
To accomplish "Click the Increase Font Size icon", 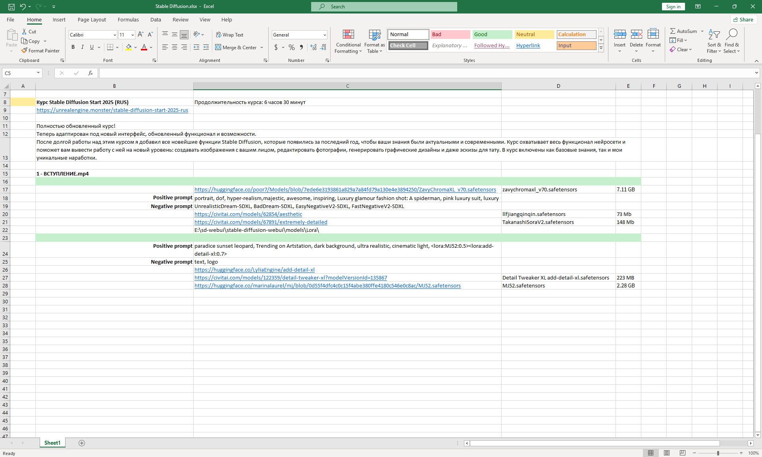I will 140,35.
